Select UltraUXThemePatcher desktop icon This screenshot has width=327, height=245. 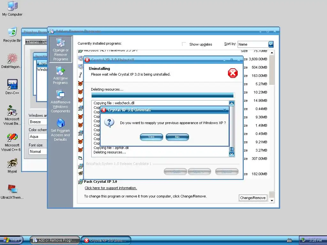[12, 192]
